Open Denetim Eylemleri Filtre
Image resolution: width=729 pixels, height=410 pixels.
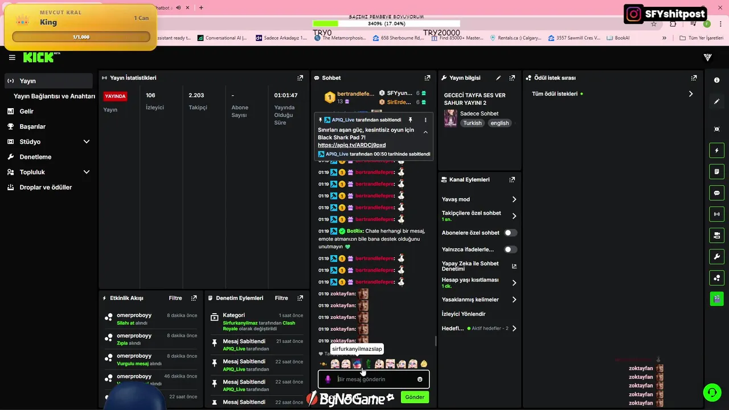[281, 298]
